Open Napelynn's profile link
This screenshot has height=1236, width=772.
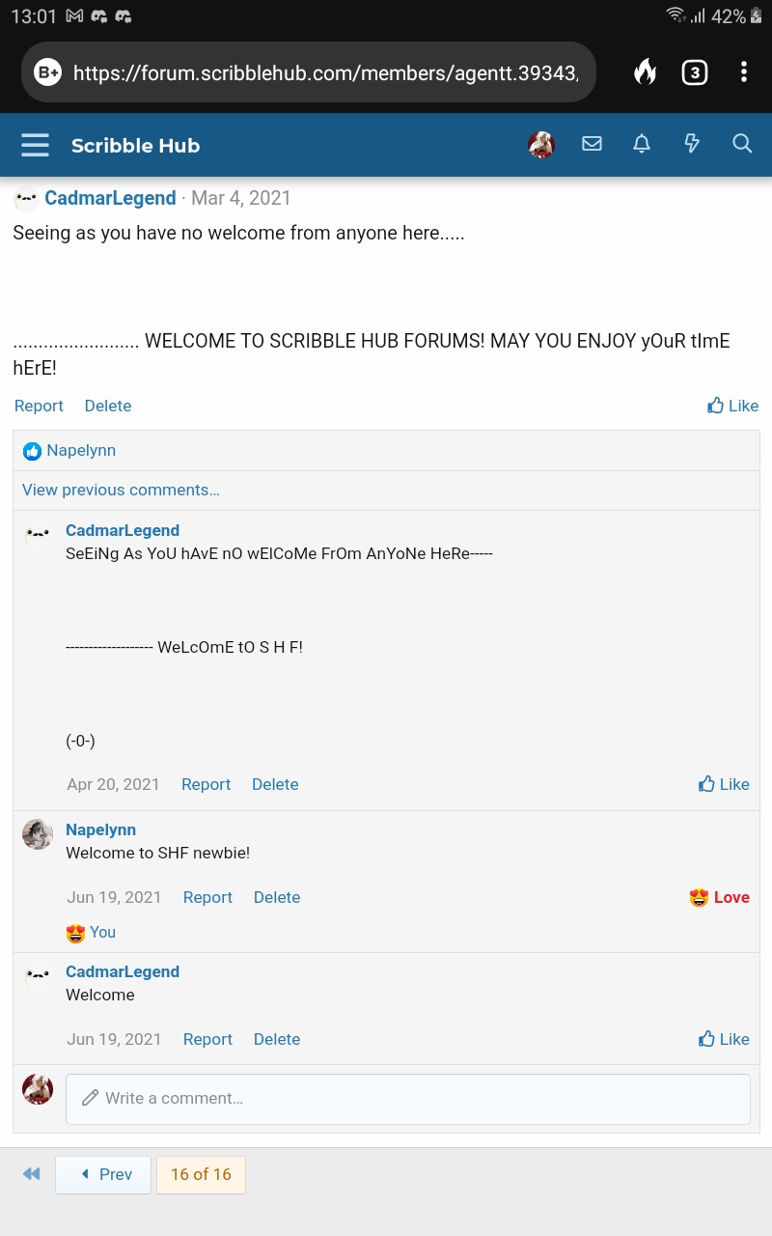point(100,829)
